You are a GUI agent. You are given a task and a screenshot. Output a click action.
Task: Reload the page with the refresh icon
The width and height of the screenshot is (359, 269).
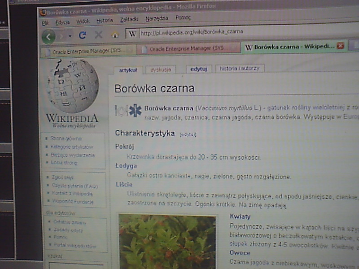click(83, 35)
